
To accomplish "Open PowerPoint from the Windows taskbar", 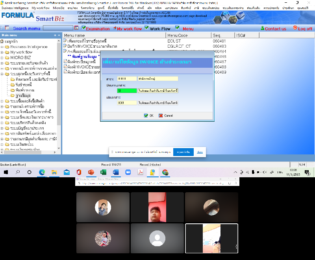I will 91,172.
